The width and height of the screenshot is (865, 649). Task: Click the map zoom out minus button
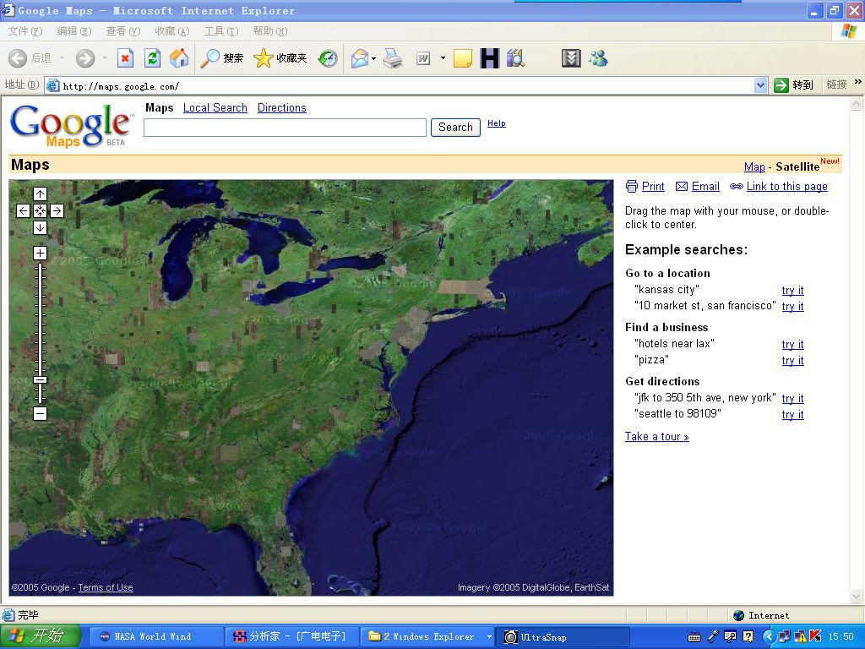40,413
